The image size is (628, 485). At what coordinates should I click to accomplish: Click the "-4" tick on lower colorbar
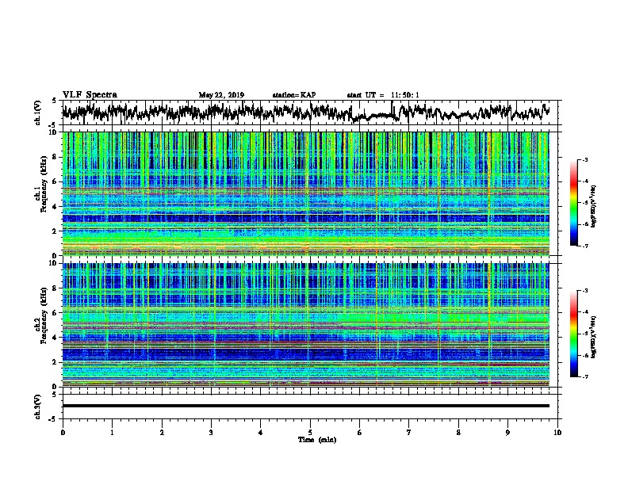tap(585, 312)
